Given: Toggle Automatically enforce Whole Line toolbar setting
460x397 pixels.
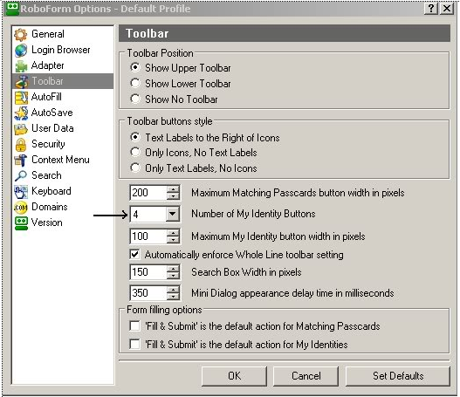Looking at the screenshot, I should [134, 254].
